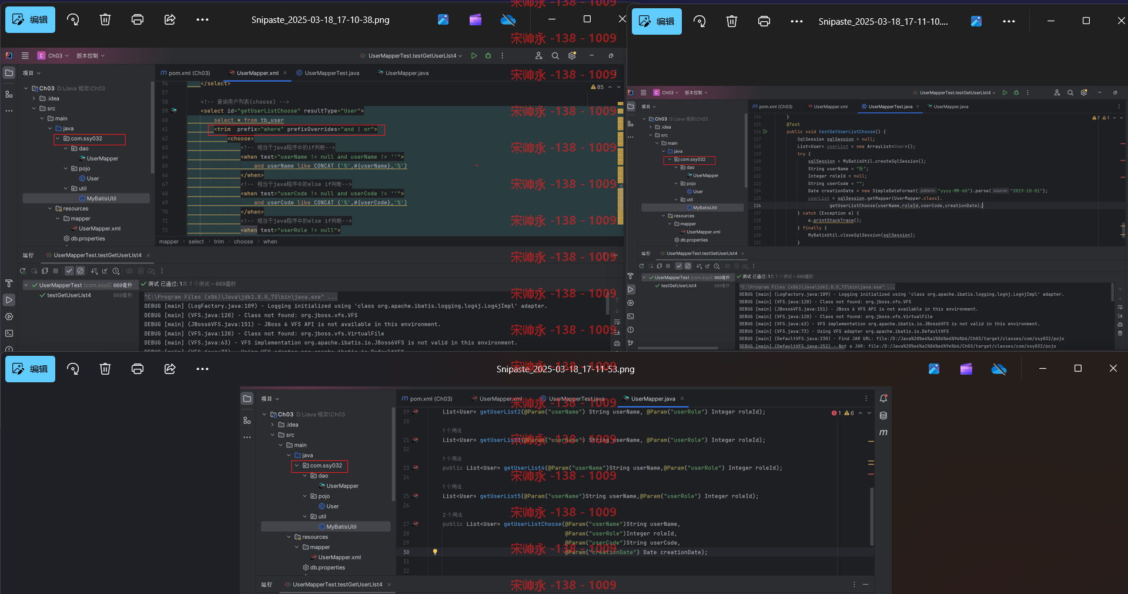Click console scrollbar in 17-10-38 run panel
1128x594 pixels.
tap(608, 304)
